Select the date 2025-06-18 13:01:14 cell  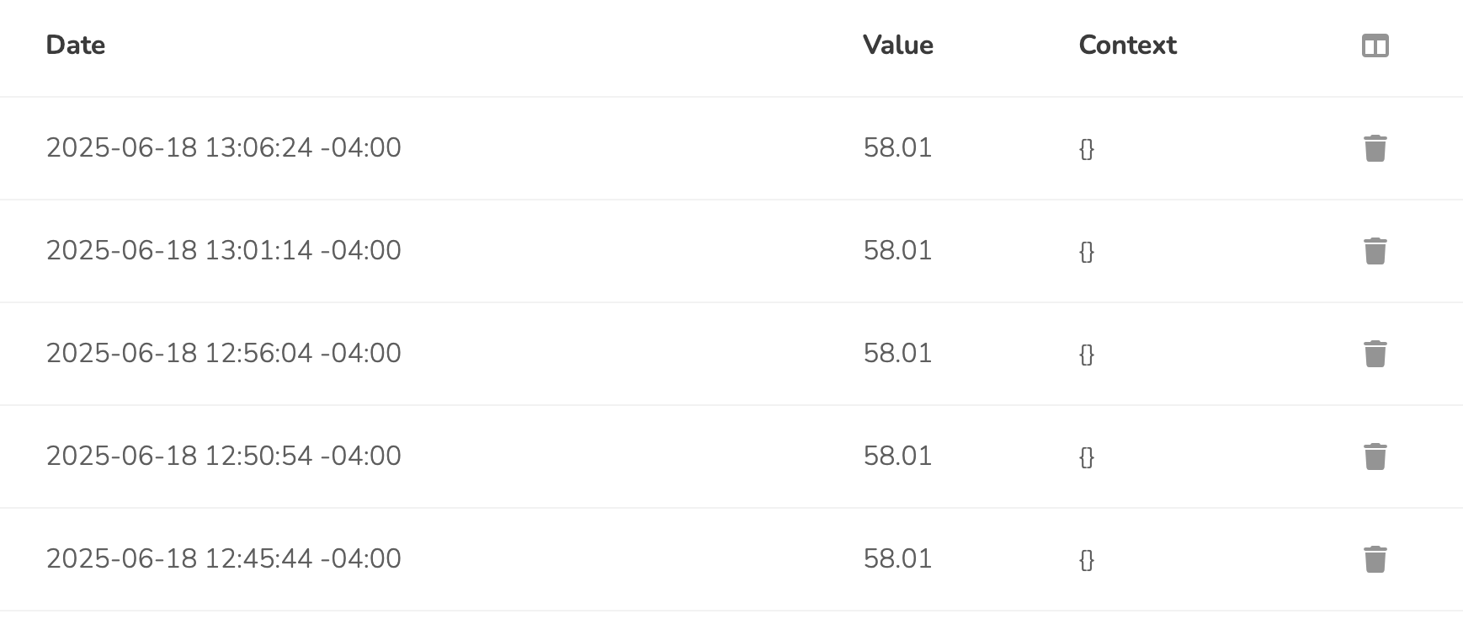224,250
